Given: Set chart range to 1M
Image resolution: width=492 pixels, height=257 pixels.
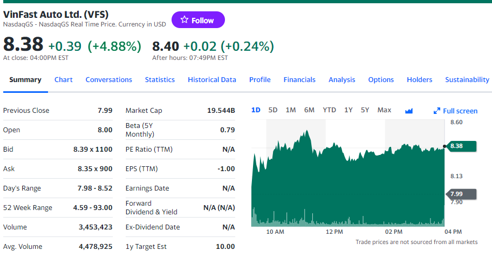Looking at the screenshot, I should pyautogui.click(x=291, y=110).
